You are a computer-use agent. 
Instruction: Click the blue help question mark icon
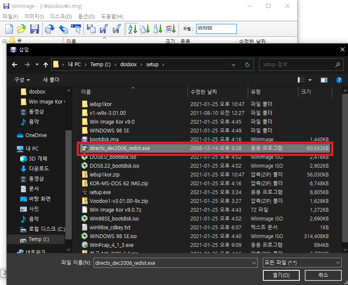tap(339, 80)
